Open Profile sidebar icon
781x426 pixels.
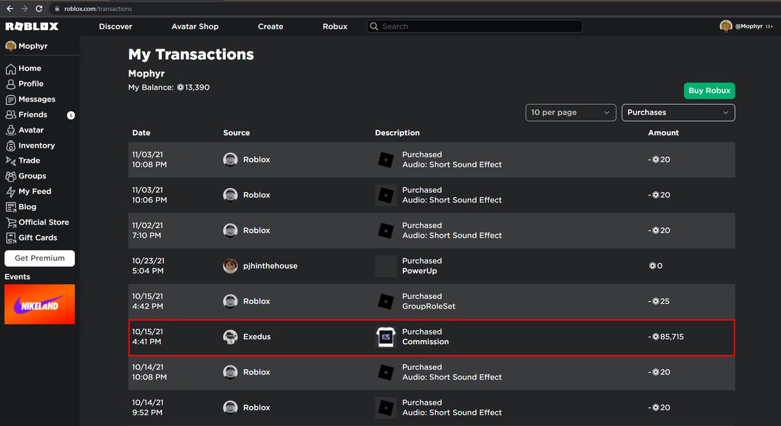point(10,84)
